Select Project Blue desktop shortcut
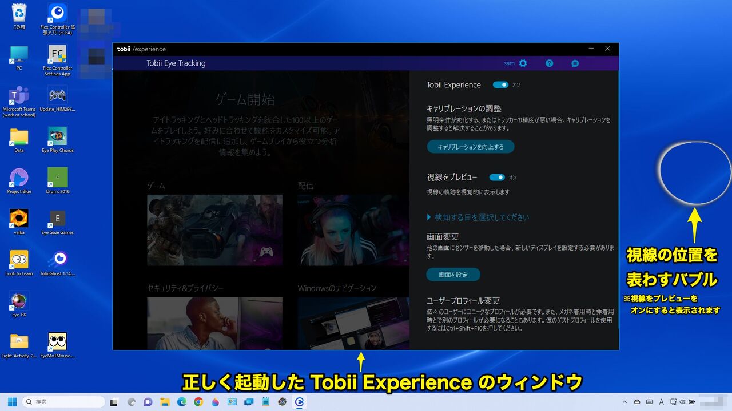This screenshot has width=732, height=411. (19, 181)
